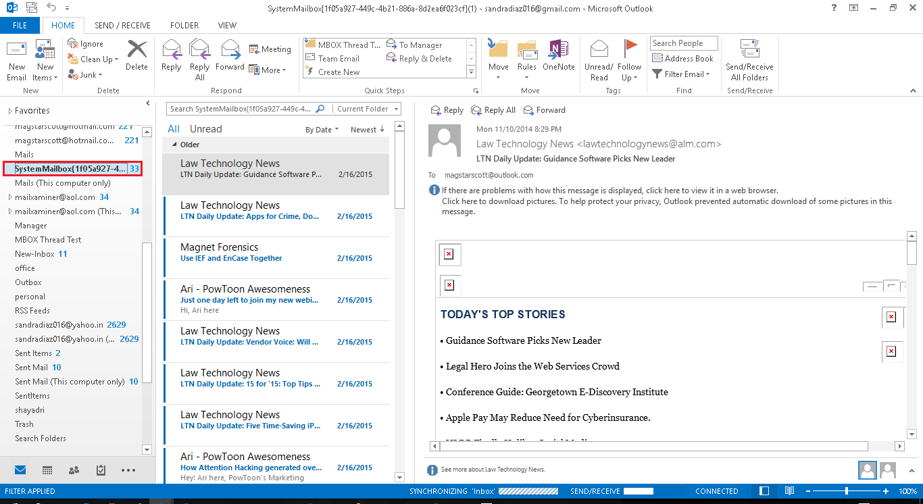Open the By Date arrangement dropdown
This screenshot has height=504, width=923.
pos(322,130)
